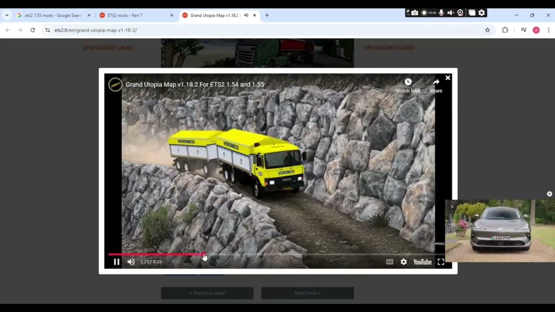Screen dimensions: 555x312
Task: View site information icon in address bar
Action: coord(48,30)
